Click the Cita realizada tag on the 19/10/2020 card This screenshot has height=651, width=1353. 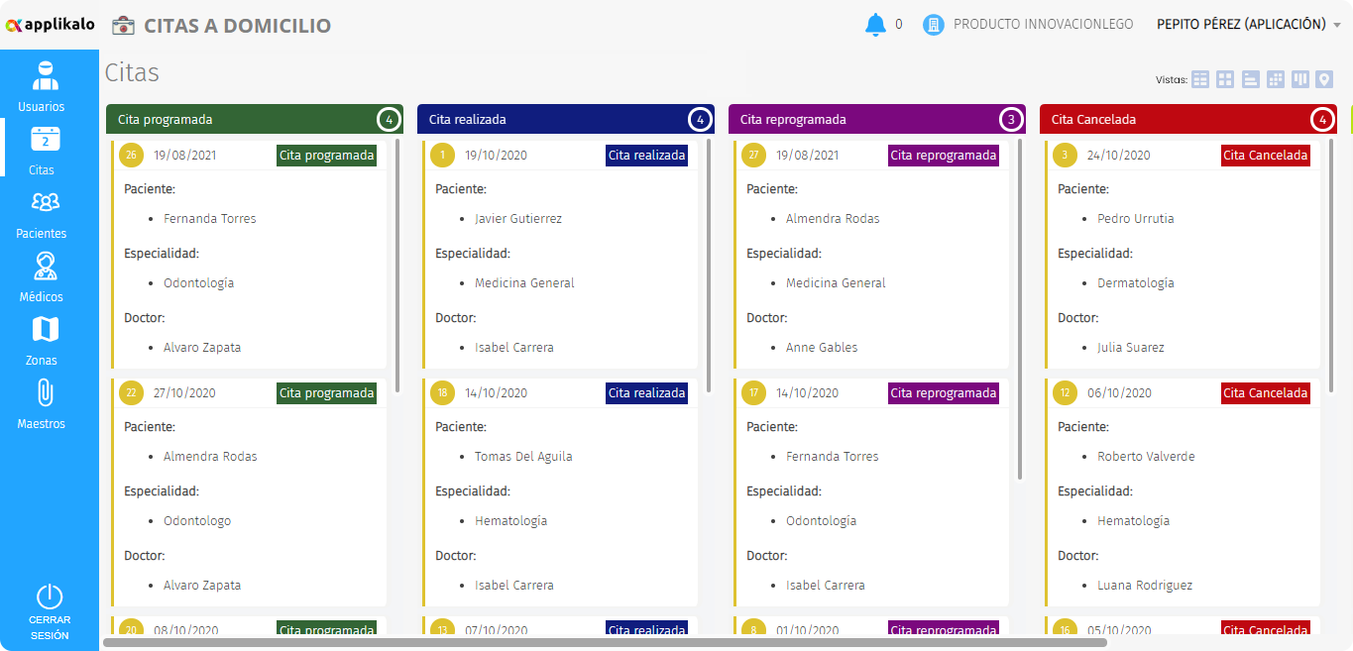coord(646,156)
